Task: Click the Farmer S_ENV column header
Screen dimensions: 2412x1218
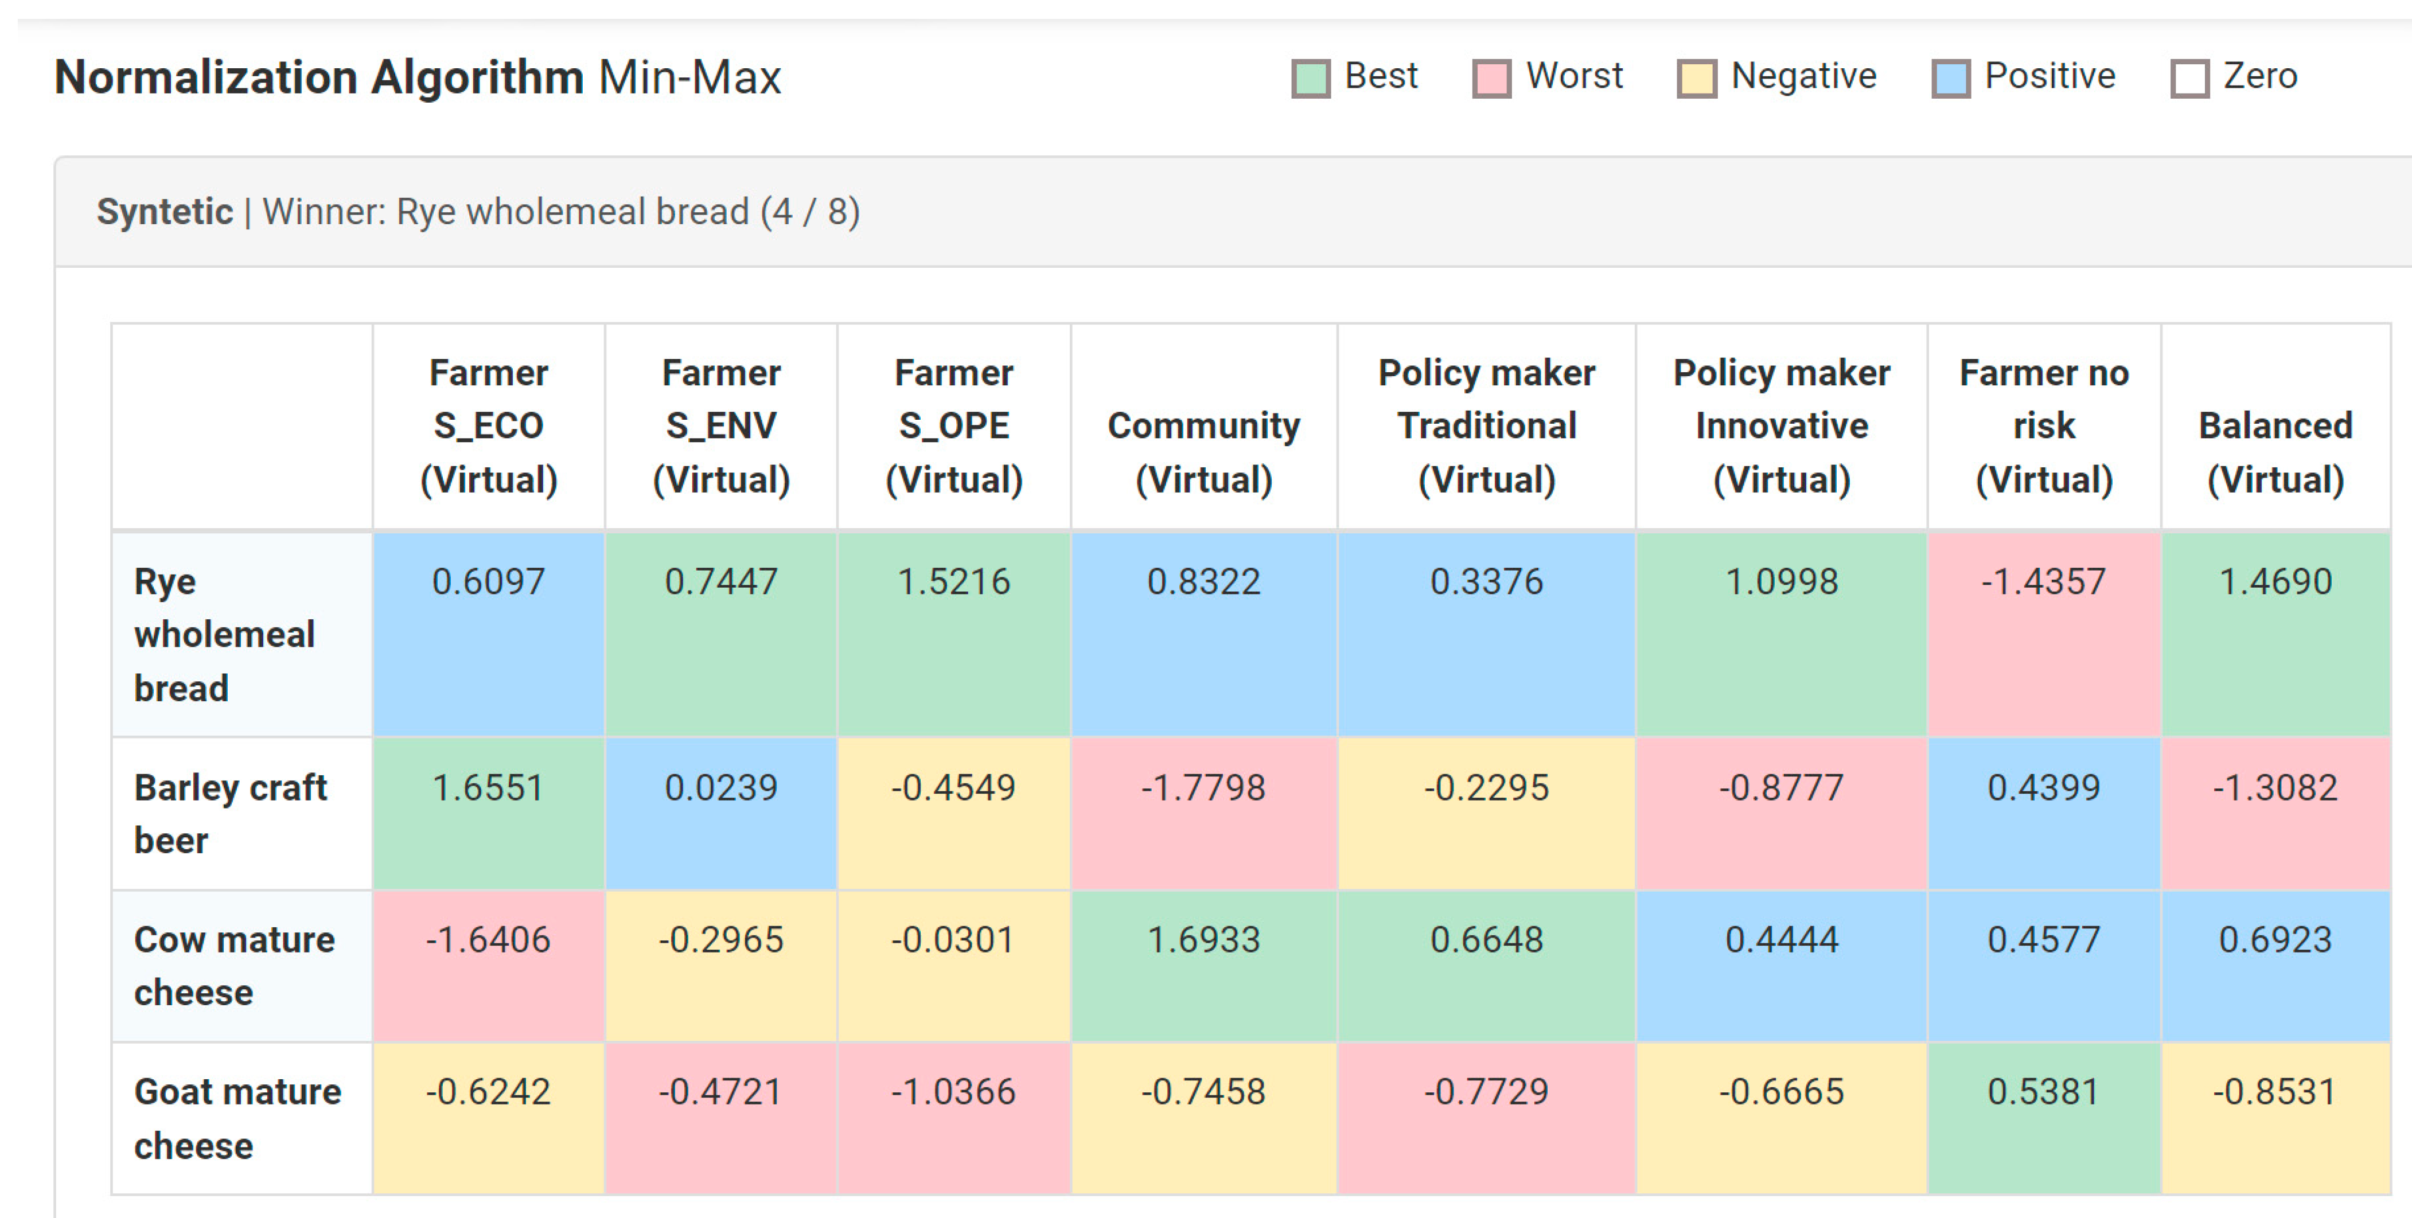Action: tap(721, 426)
